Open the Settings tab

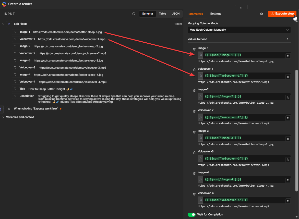coord(216,14)
